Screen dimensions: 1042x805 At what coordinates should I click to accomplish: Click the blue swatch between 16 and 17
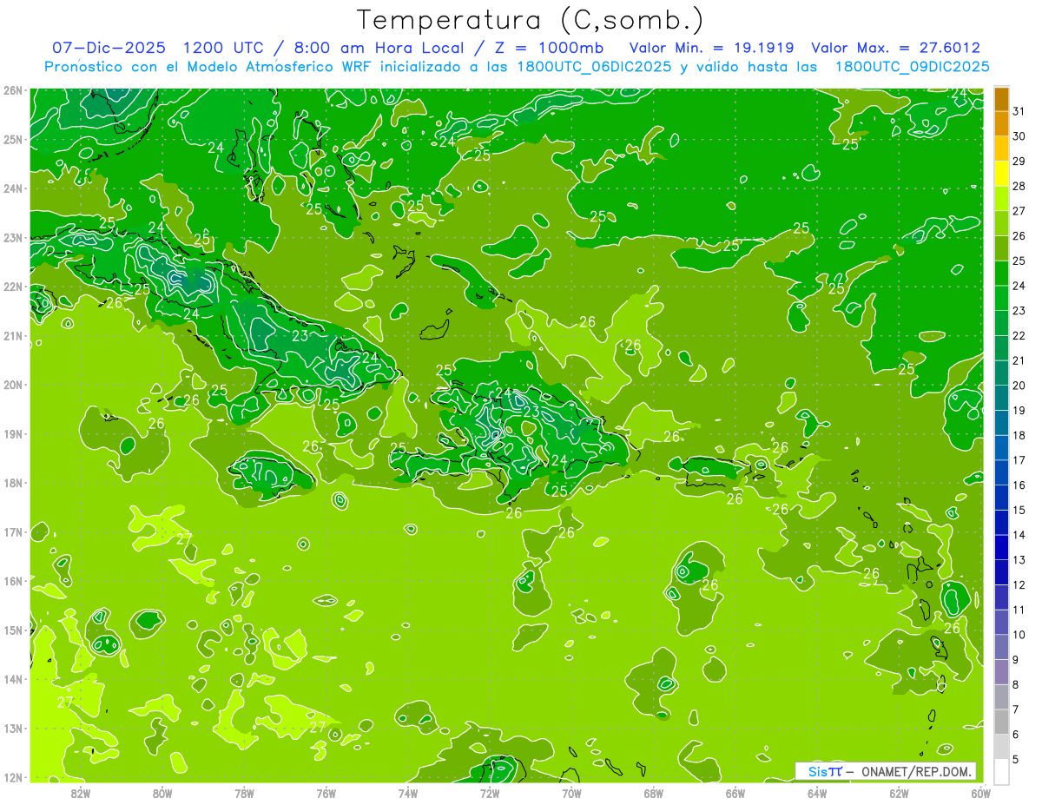(x=1001, y=472)
